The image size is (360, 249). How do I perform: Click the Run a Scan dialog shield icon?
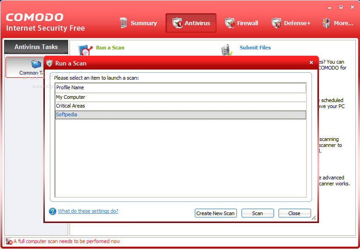pyautogui.click(x=49, y=63)
